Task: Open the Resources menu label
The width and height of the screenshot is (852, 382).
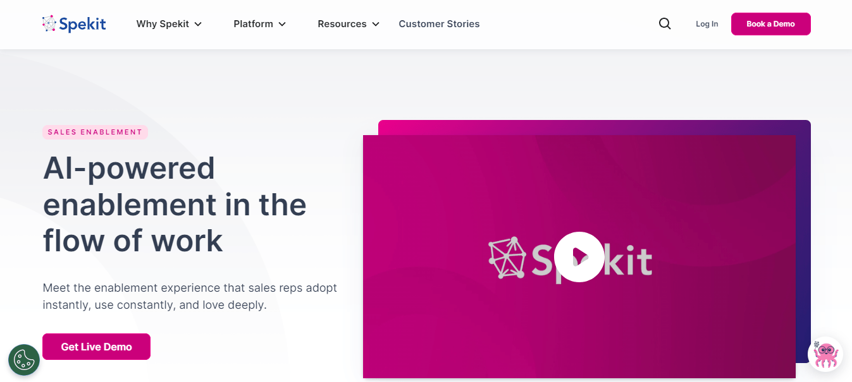Action: click(342, 24)
